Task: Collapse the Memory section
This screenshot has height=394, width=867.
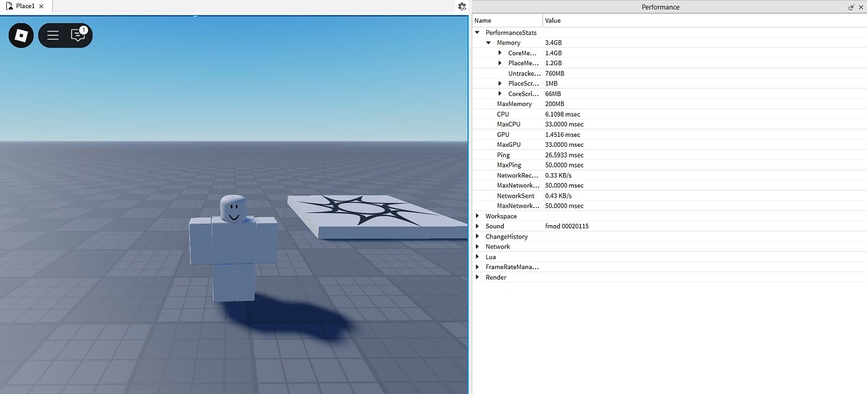Action: click(488, 42)
